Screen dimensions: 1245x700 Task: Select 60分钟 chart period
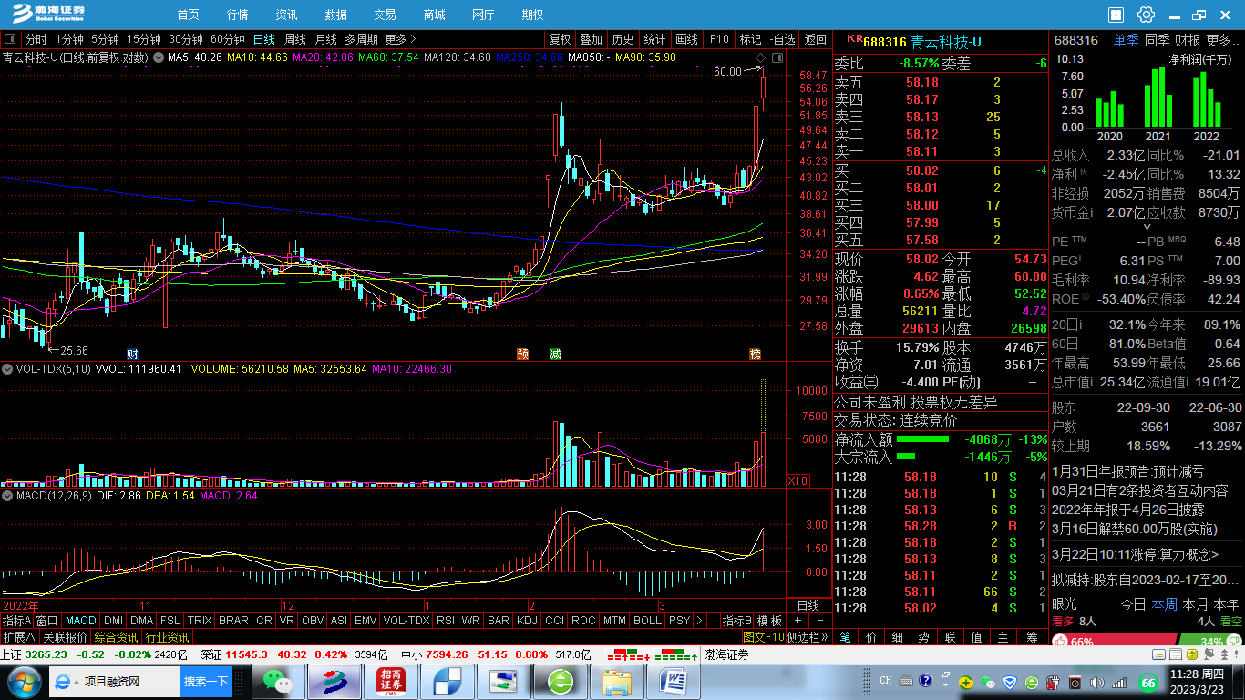click(228, 39)
